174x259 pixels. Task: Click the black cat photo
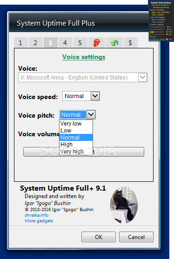124,205
